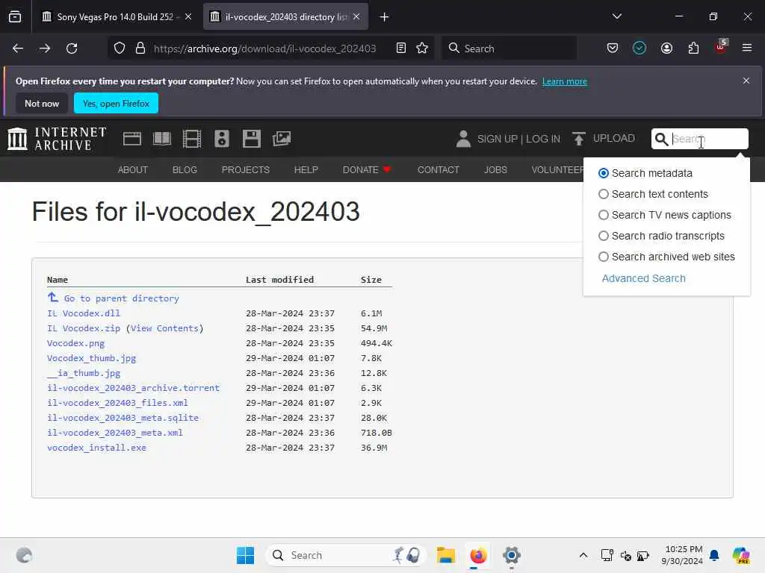This screenshot has width=765, height=573.
Task: Open the list all tabs dropdown arrow
Action: (x=616, y=16)
